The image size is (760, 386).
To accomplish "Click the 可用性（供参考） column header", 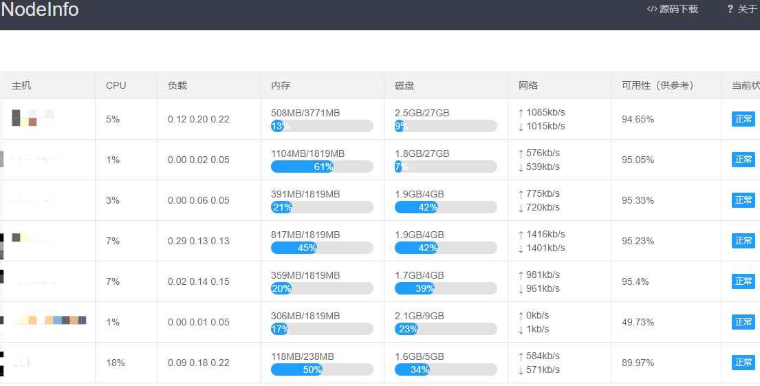I will (x=658, y=85).
